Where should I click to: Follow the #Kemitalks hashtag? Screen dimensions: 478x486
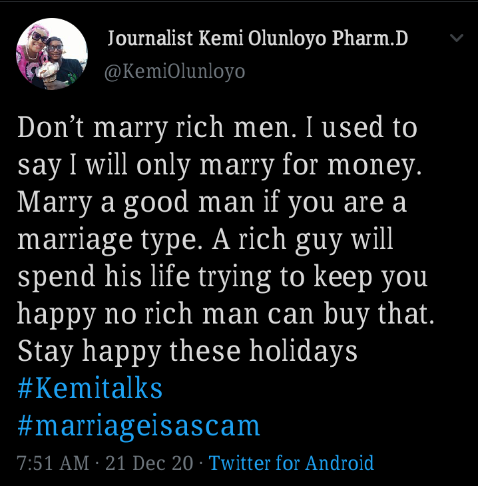pyautogui.click(x=90, y=388)
